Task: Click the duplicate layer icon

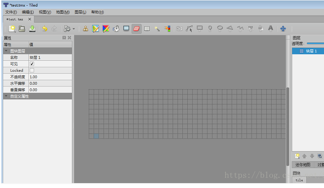Action: click(320, 156)
